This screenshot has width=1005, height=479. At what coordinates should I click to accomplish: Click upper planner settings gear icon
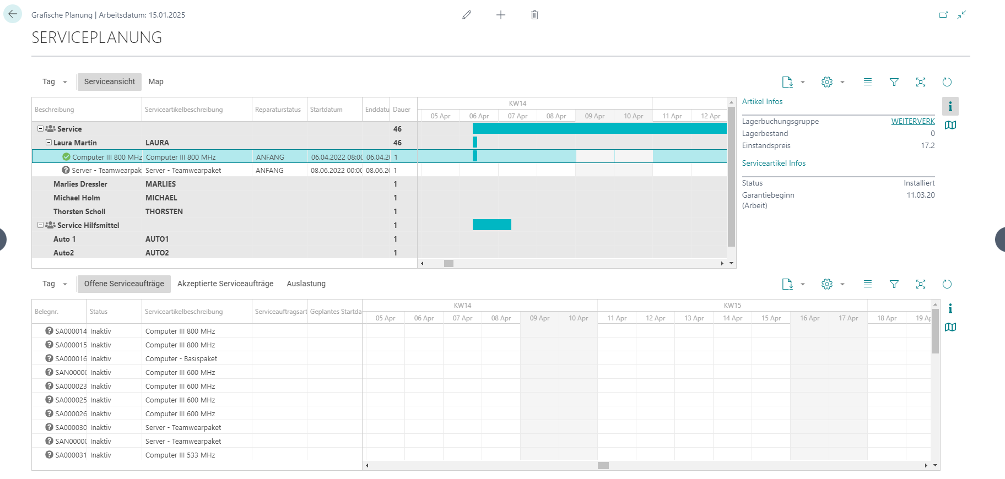pyautogui.click(x=827, y=82)
